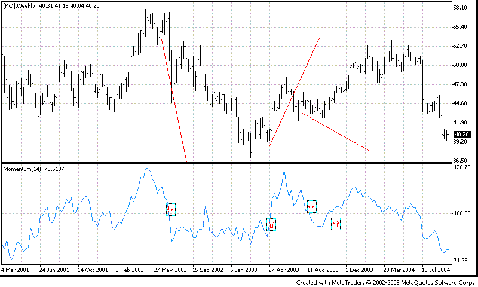
Task: Click the 100.00 momentum scale label
Action: coord(462,213)
